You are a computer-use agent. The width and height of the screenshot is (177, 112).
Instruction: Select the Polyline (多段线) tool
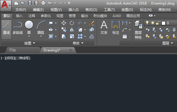point(18,28)
